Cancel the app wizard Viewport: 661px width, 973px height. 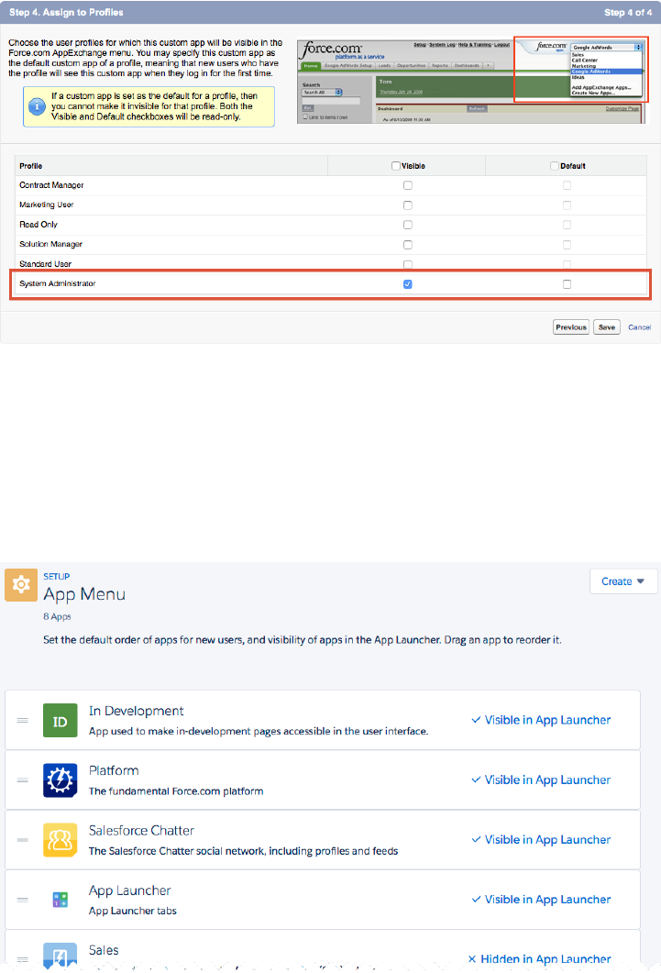pyautogui.click(x=639, y=327)
